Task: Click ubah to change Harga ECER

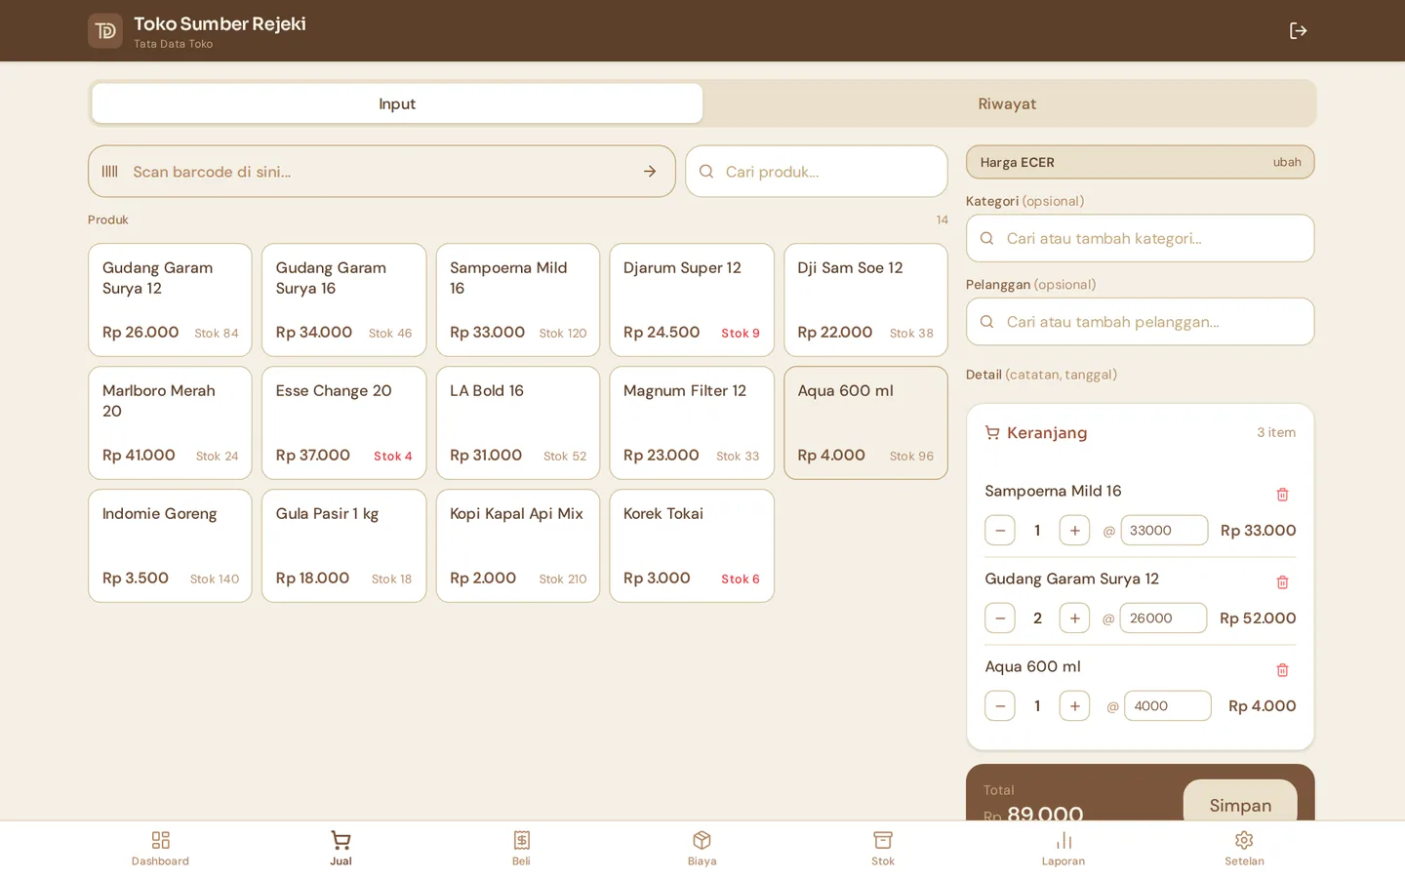Action: pyautogui.click(x=1287, y=162)
